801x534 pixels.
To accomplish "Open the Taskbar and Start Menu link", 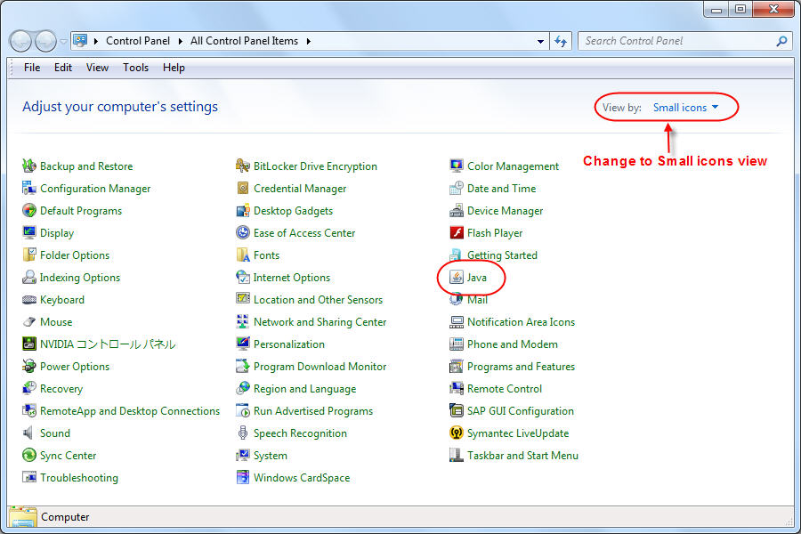I will pyautogui.click(x=522, y=456).
